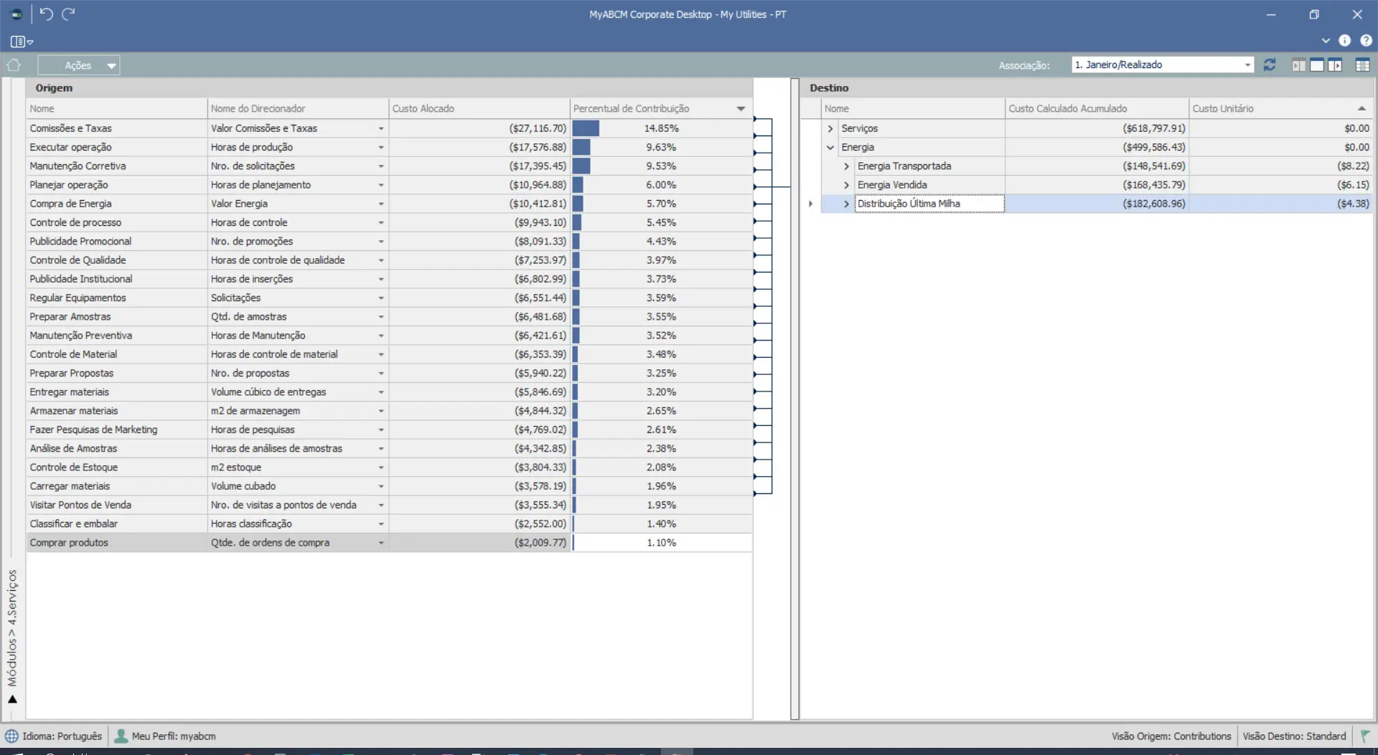Click Idioma: Português in status bar
1378x755 pixels.
pos(54,736)
